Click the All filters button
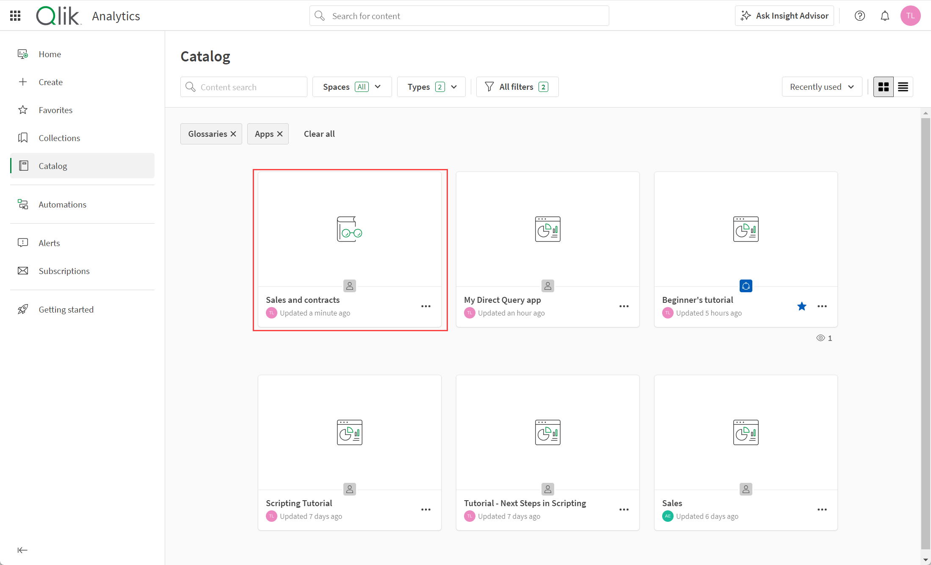The image size is (931, 565). [x=517, y=86]
